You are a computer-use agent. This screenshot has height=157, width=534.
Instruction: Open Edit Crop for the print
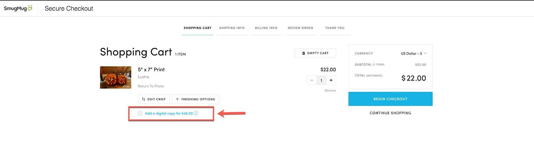tap(154, 99)
